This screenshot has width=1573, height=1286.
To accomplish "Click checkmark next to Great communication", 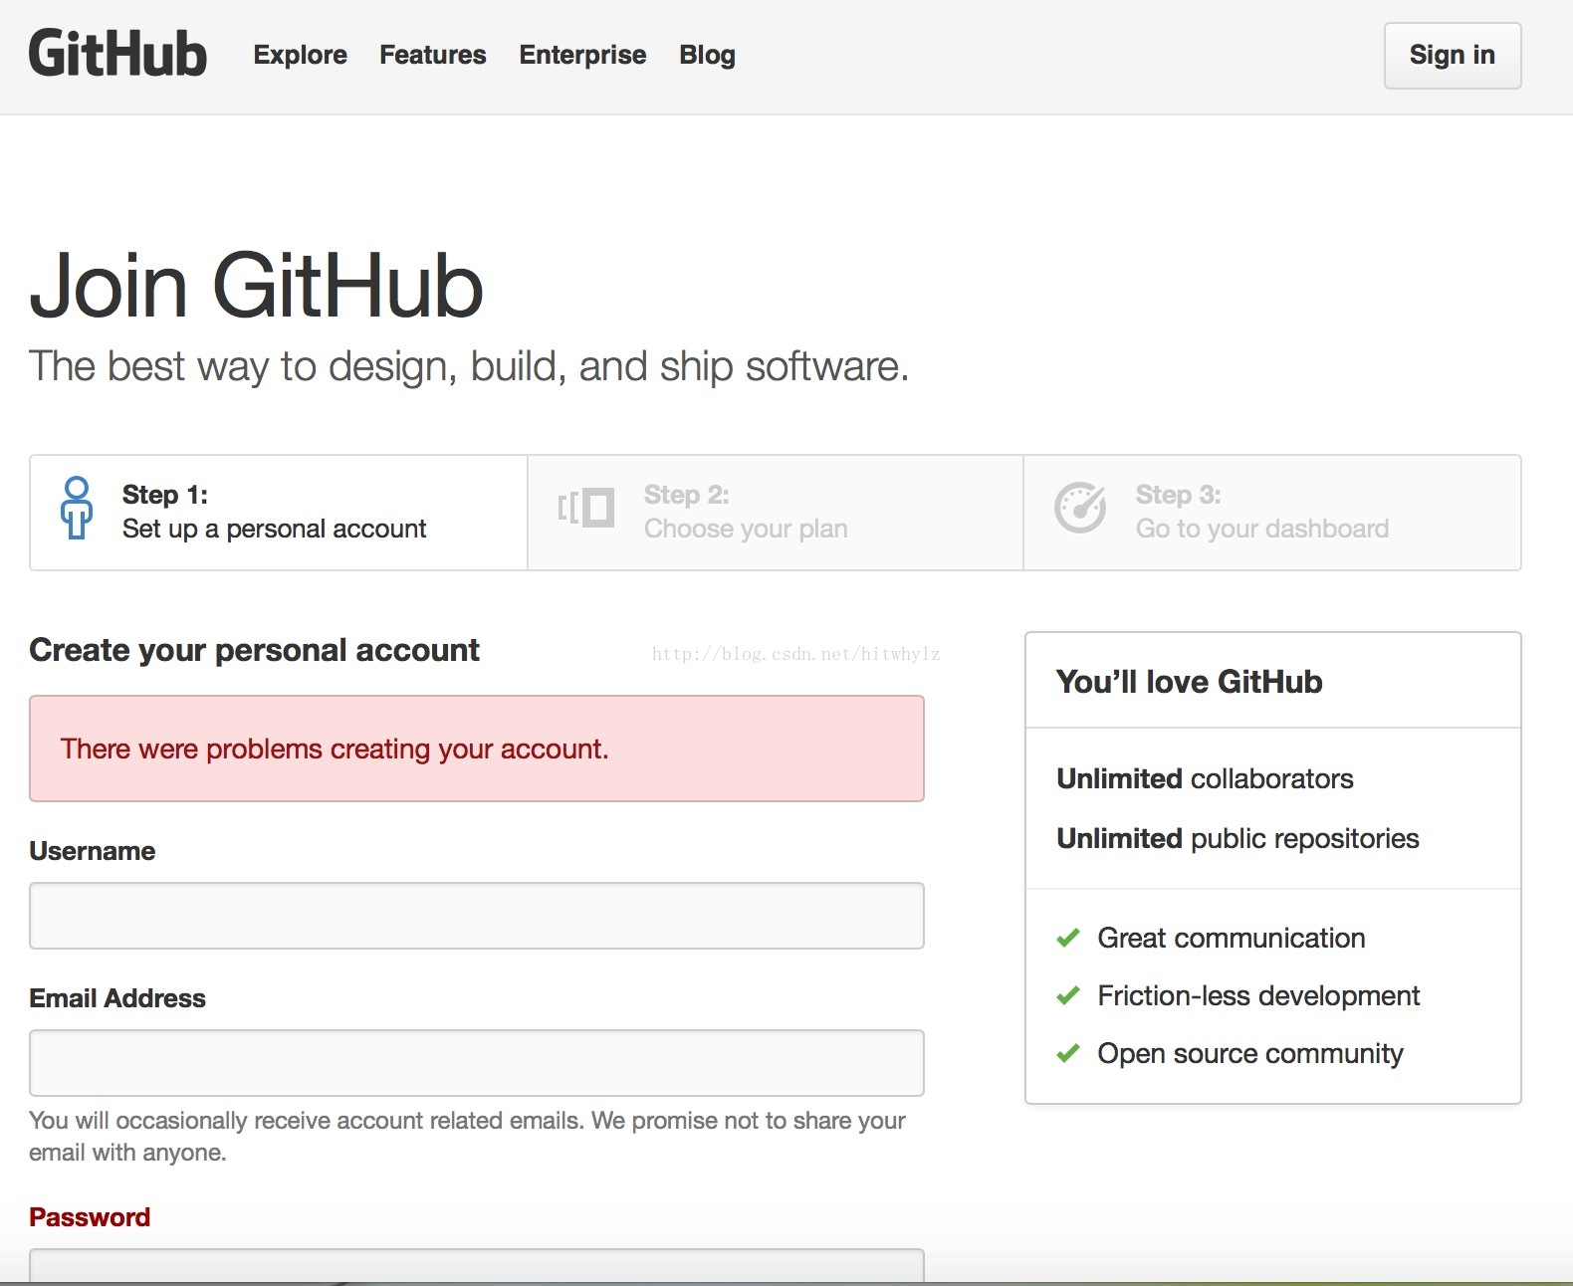I will [1068, 938].
